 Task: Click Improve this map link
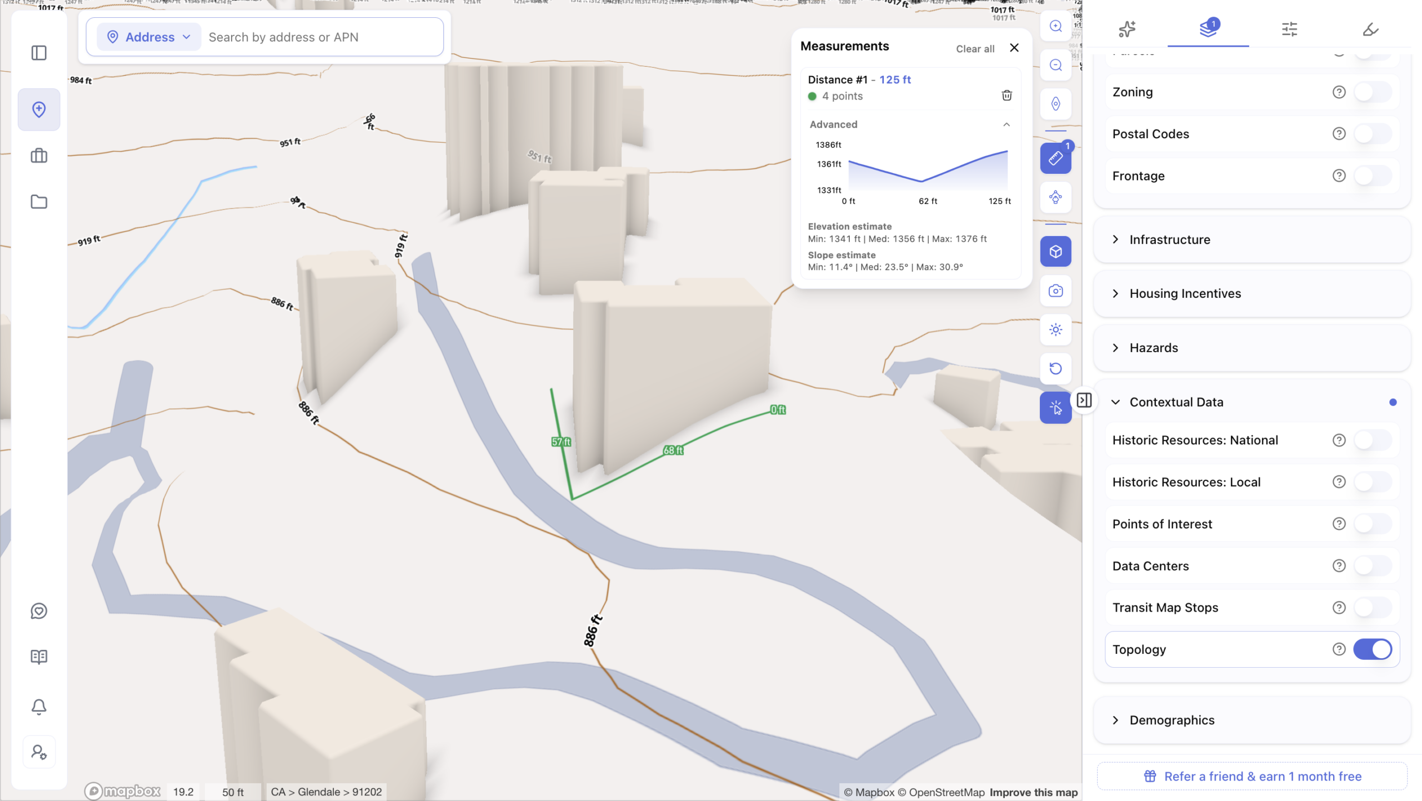pyautogui.click(x=1033, y=792)
